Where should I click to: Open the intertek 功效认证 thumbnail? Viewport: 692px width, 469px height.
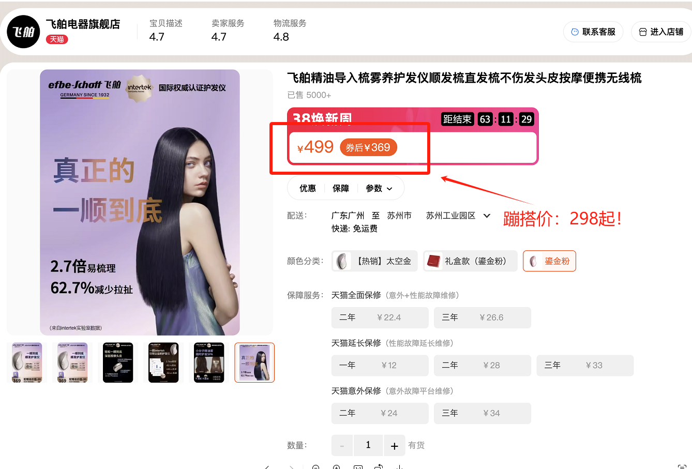click(x=163, y=362)
